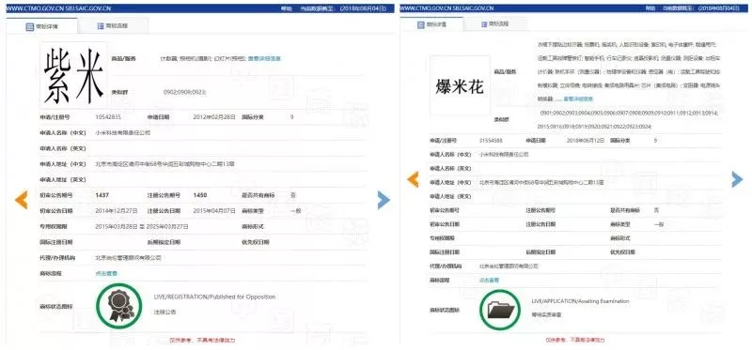The image size is (752, 350).
Task: Select the Beijing applicant address on 爆米花 page
Action: 541,182
